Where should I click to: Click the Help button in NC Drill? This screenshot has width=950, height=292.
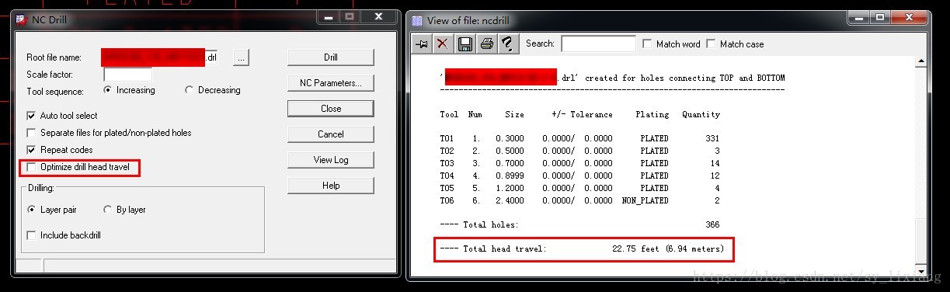331,186
